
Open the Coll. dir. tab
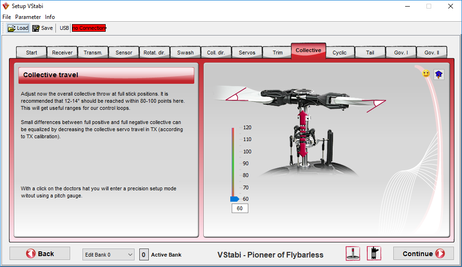coord(216,53)
